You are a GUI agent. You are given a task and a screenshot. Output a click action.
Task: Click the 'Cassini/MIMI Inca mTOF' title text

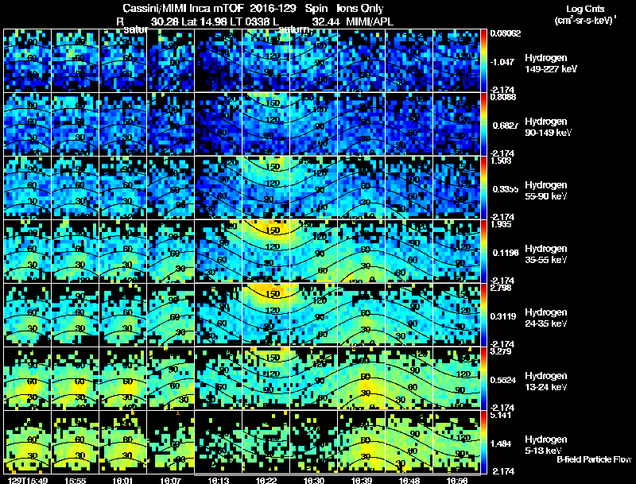click(184, 9)
